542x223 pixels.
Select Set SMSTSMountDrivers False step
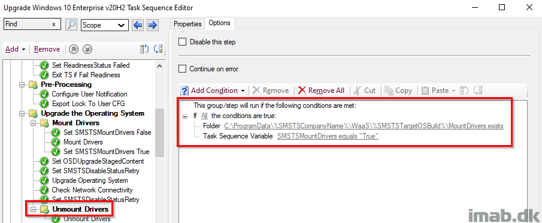point(107,132)
